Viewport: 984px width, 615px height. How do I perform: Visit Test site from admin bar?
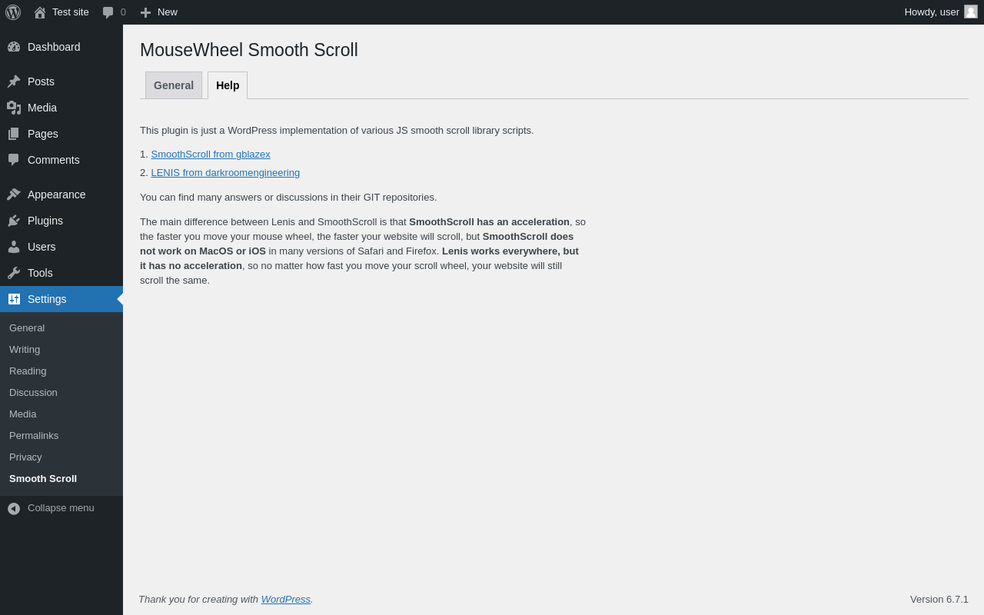coord(61,12)
